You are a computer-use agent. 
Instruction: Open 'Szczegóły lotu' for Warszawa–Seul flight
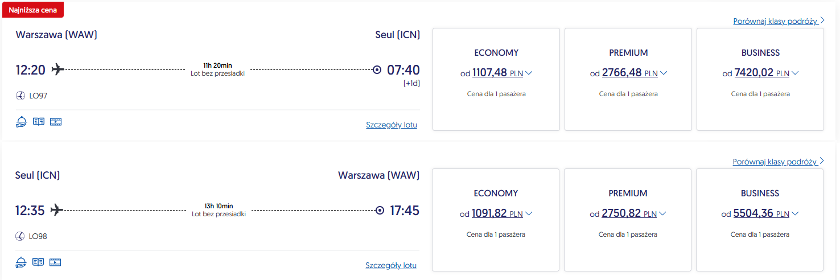392,125
